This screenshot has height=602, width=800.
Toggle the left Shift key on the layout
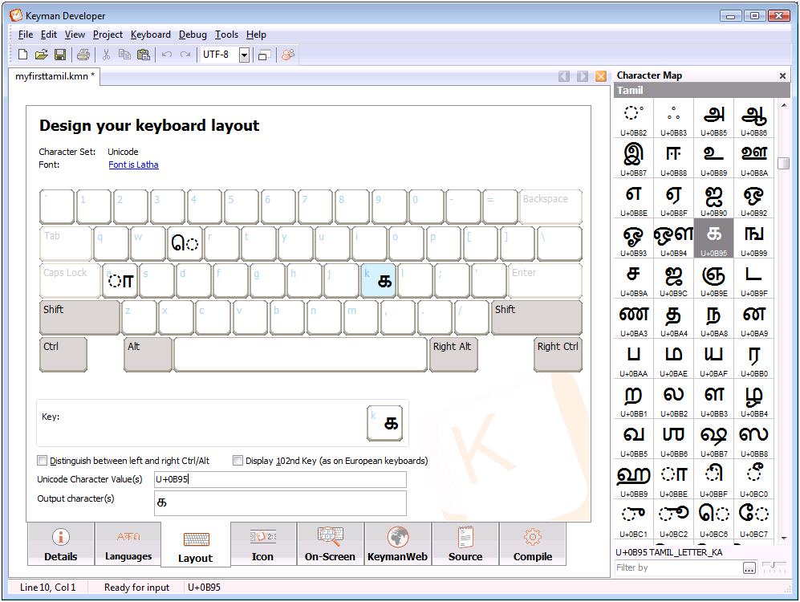(x=79, y=317)
